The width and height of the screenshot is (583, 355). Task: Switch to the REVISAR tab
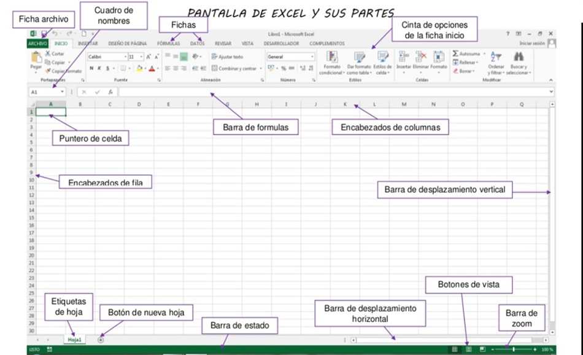pos(223,44)
